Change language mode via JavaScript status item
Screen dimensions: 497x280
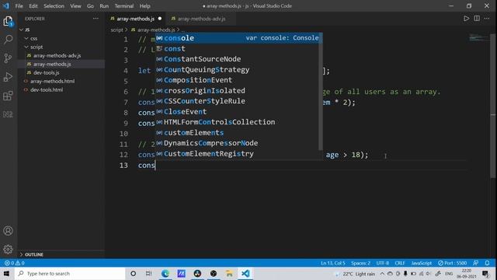tap(421, 263)
